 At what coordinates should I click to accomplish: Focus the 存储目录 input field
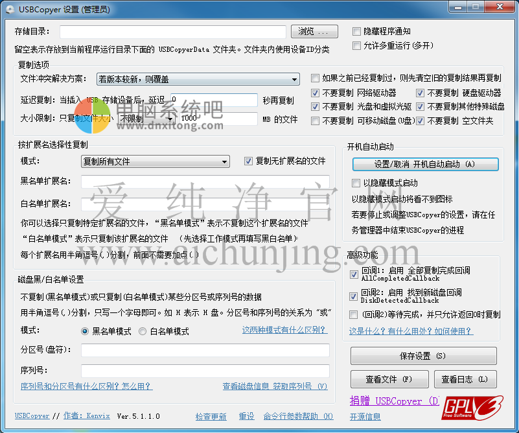(173, 32)
